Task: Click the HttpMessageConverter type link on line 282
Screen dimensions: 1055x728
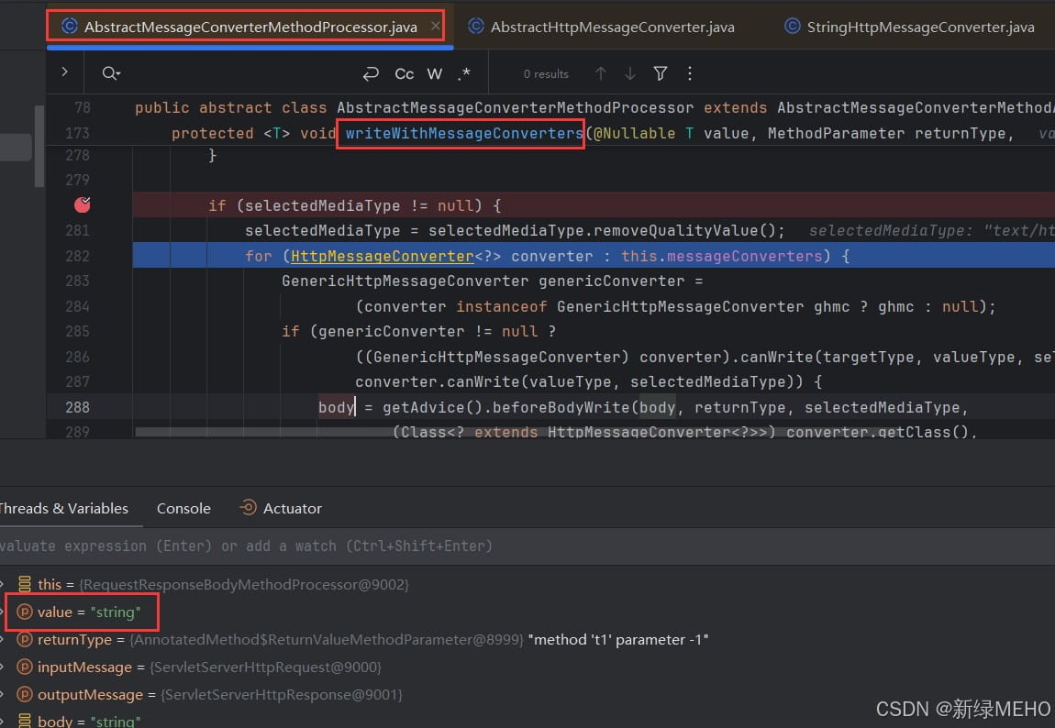Action: coord(383,256)
